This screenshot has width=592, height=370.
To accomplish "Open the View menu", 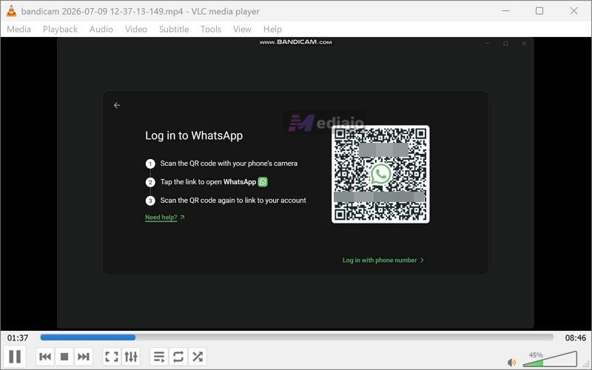I will [242, 29].
